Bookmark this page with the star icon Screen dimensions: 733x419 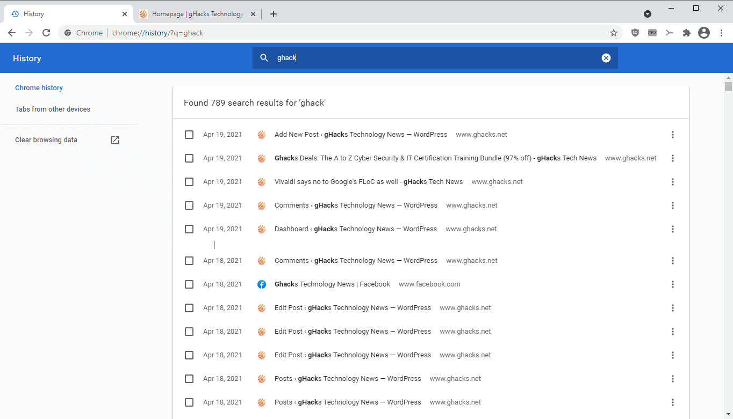614,33
